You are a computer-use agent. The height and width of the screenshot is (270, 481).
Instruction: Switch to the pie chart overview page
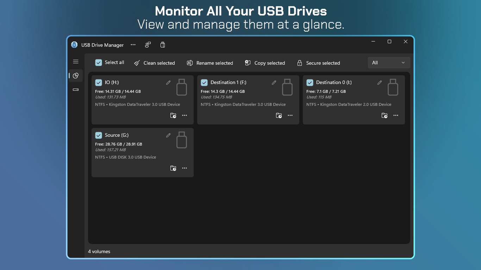point(76,76)
